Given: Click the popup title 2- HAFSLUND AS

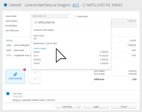Looking at the screenshot, I should 44,23.
